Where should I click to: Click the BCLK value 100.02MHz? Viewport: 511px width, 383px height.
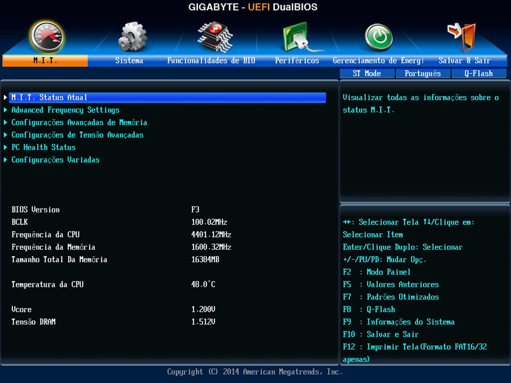[x=209, y=222]
